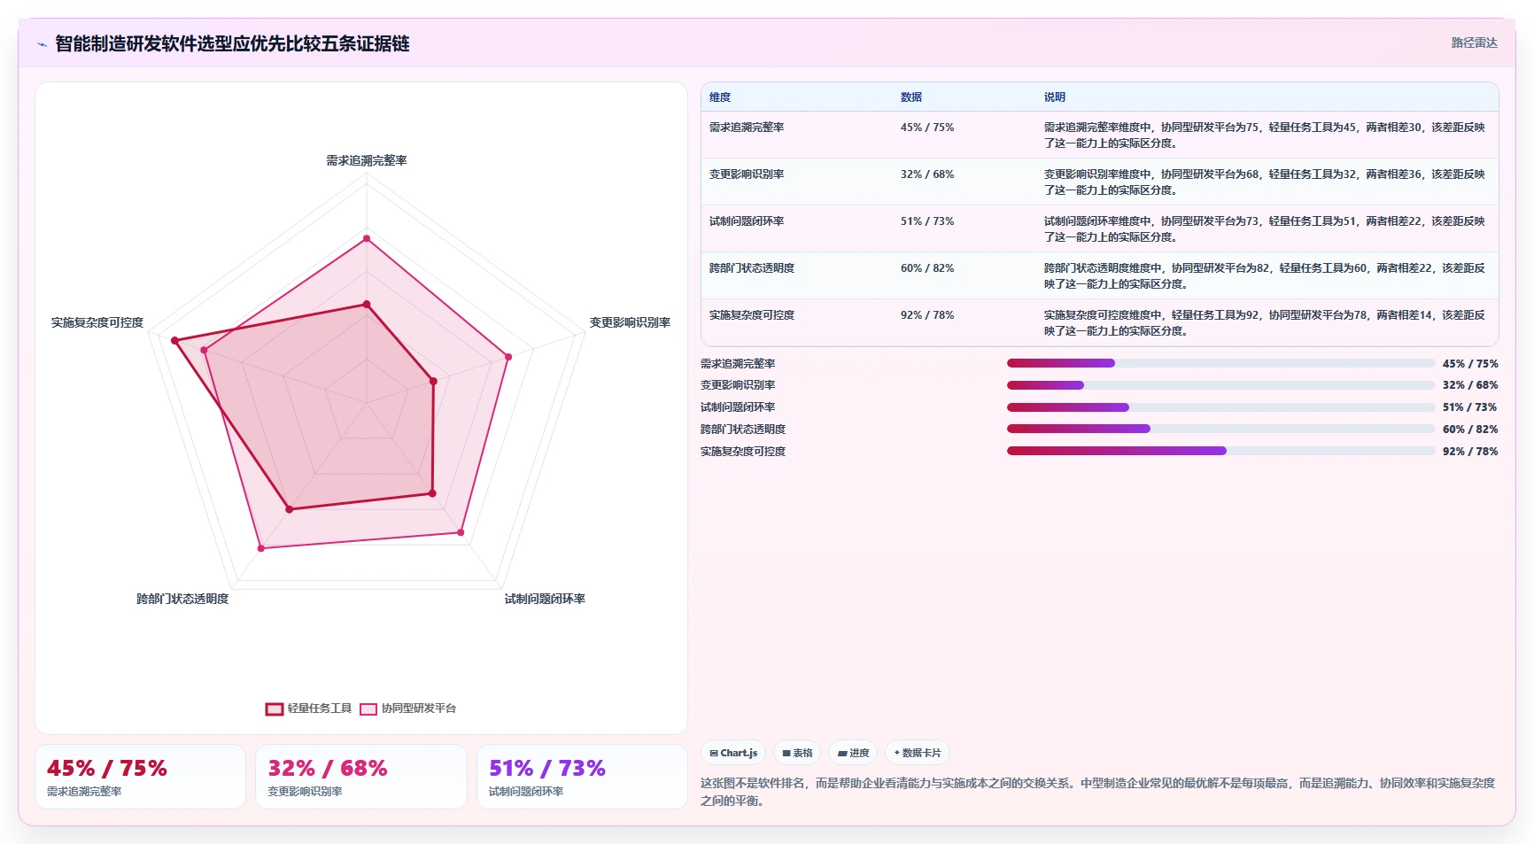Click 协同型研发平台 data point on 需求追溯完整率 axis
This screenshot has height=844, width=1534.
pos(367,238)
